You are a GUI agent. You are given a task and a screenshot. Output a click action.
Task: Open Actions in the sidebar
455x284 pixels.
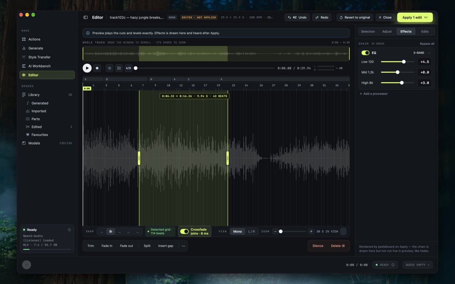click(47, 39)
